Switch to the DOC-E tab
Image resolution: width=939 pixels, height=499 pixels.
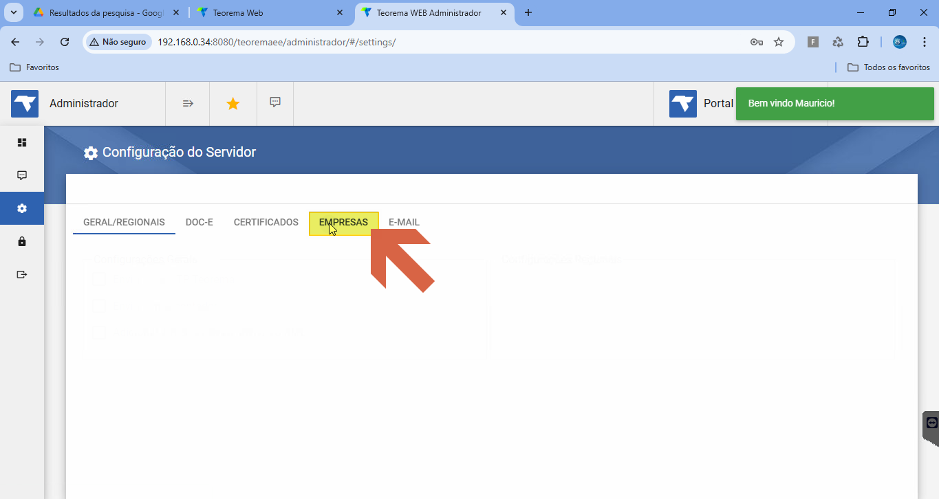pos(199,222)
